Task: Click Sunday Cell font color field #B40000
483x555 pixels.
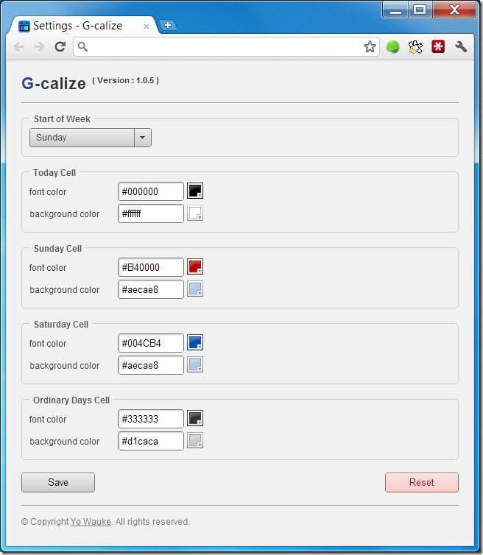Action: click(151, 267)
